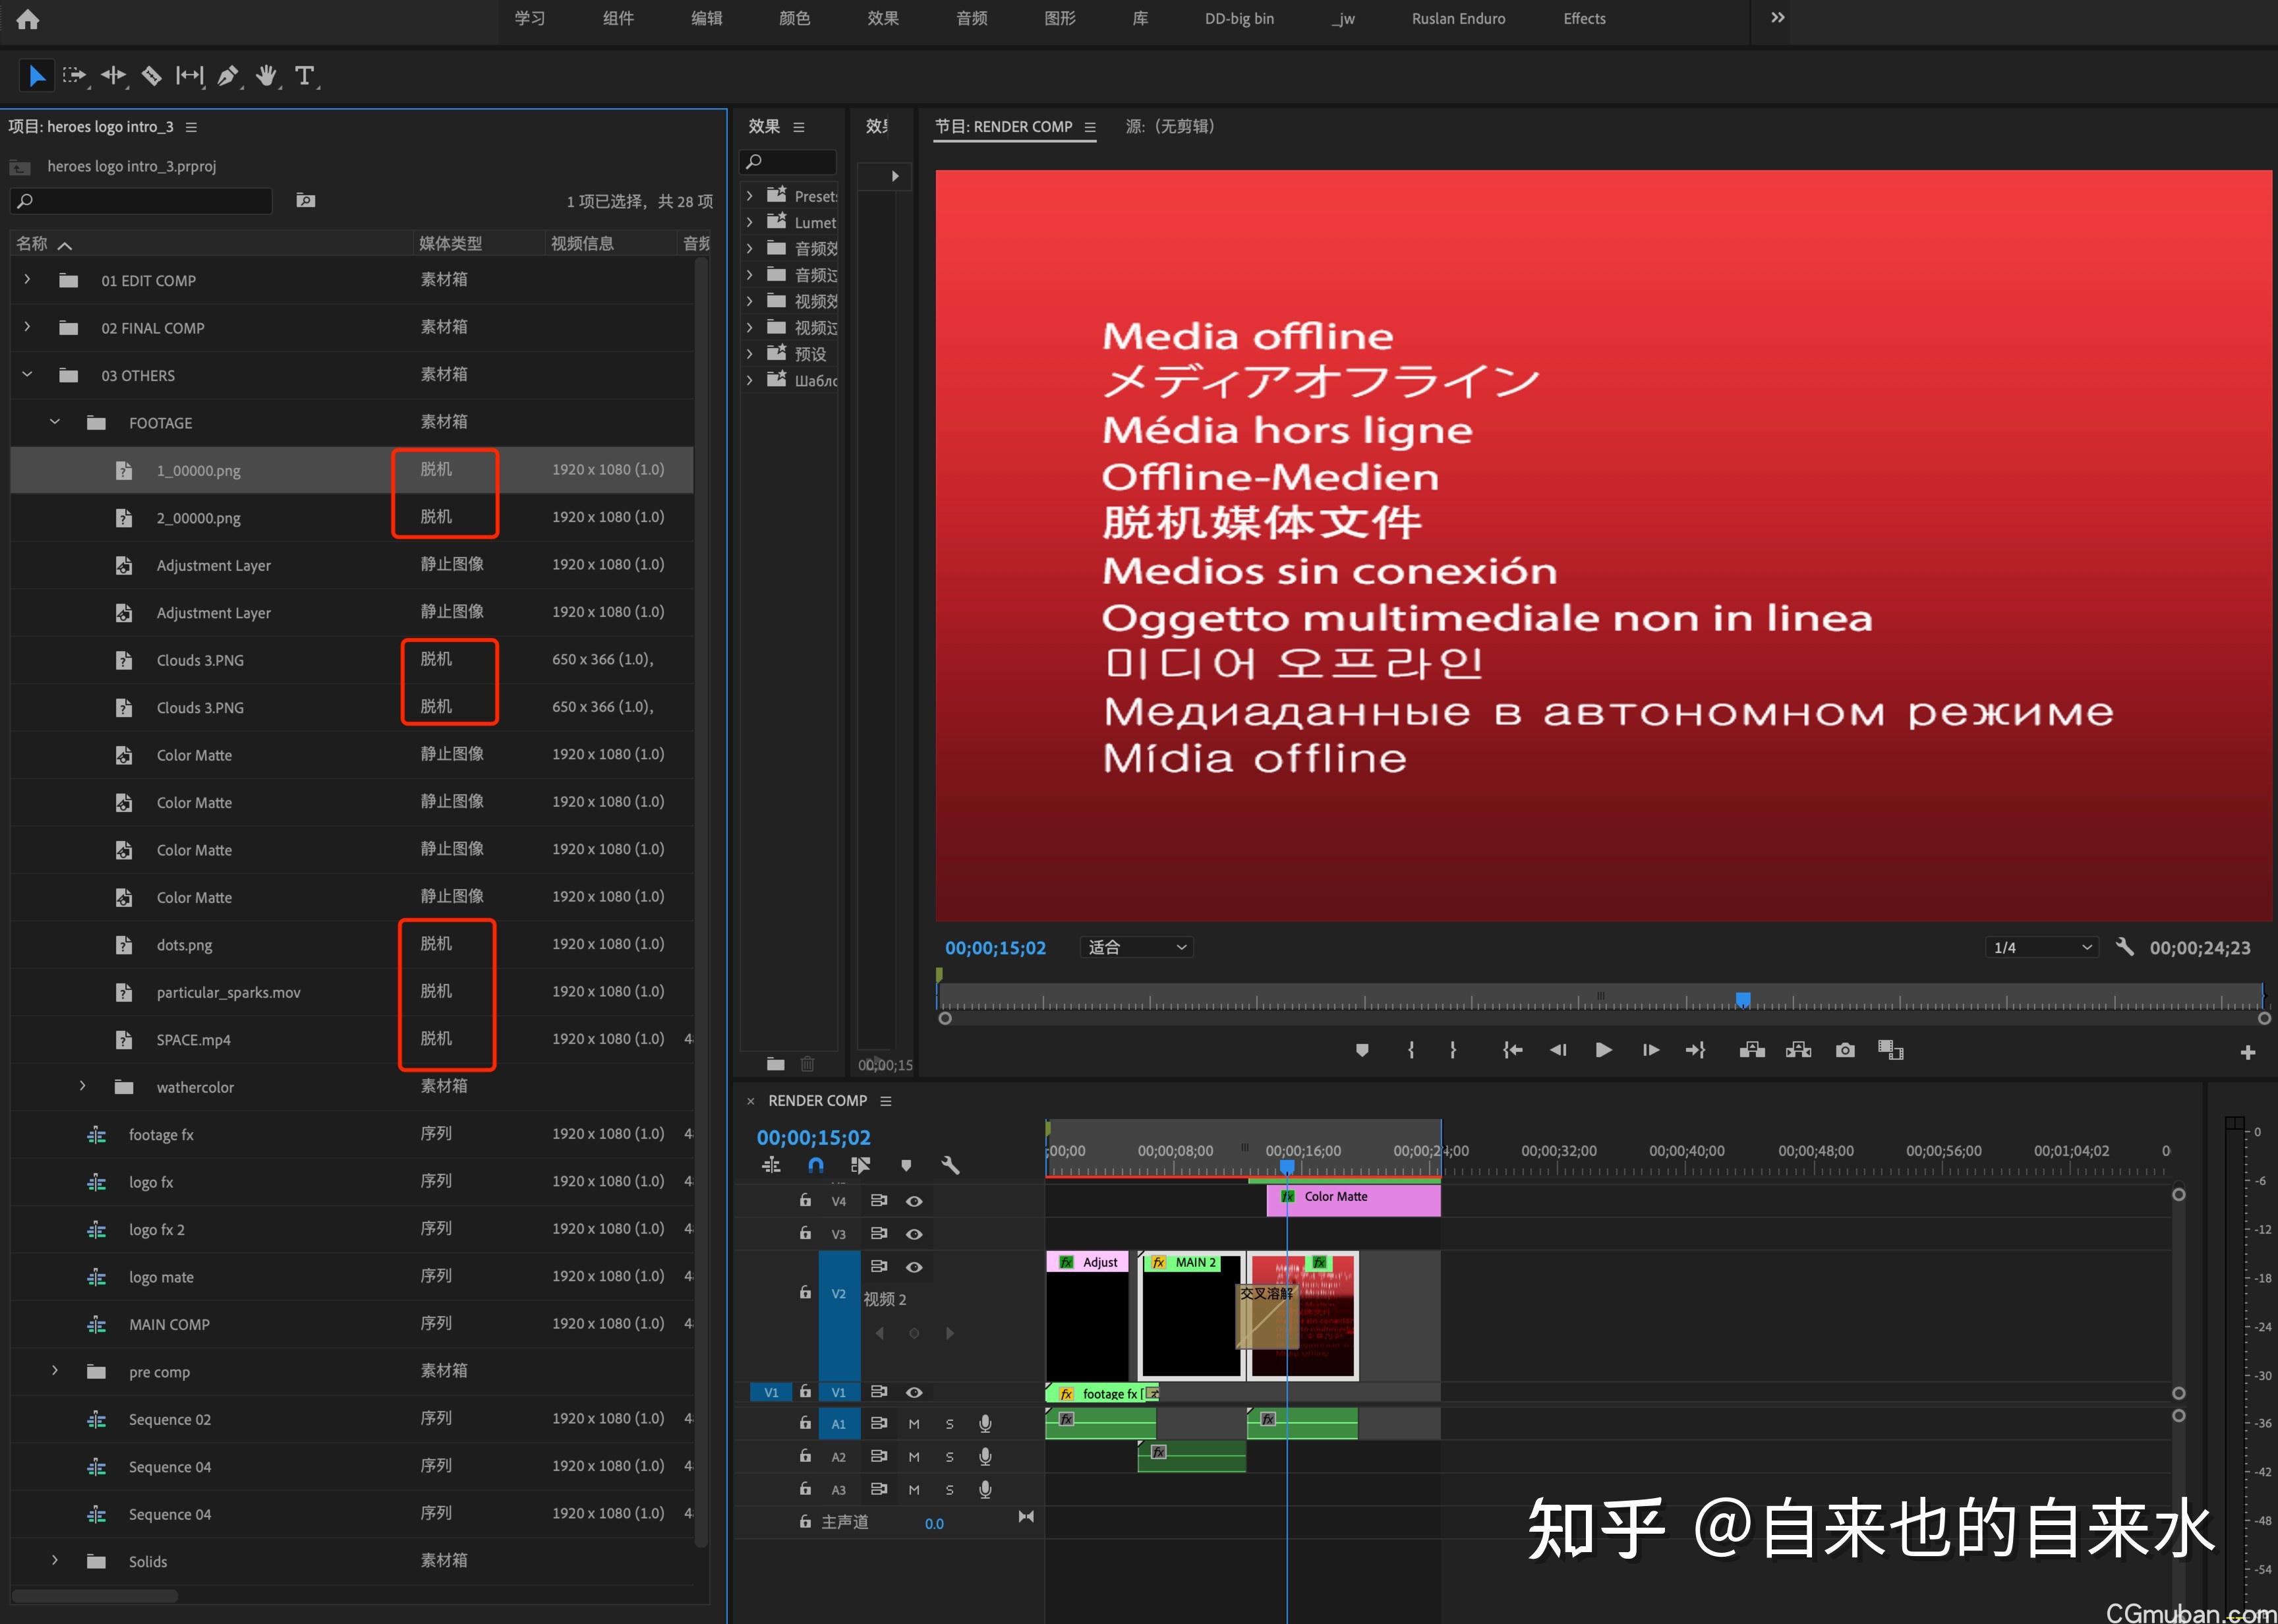Add a marker in the Program monitor
The image size is (2278, 1624).
[1361, 1050]
